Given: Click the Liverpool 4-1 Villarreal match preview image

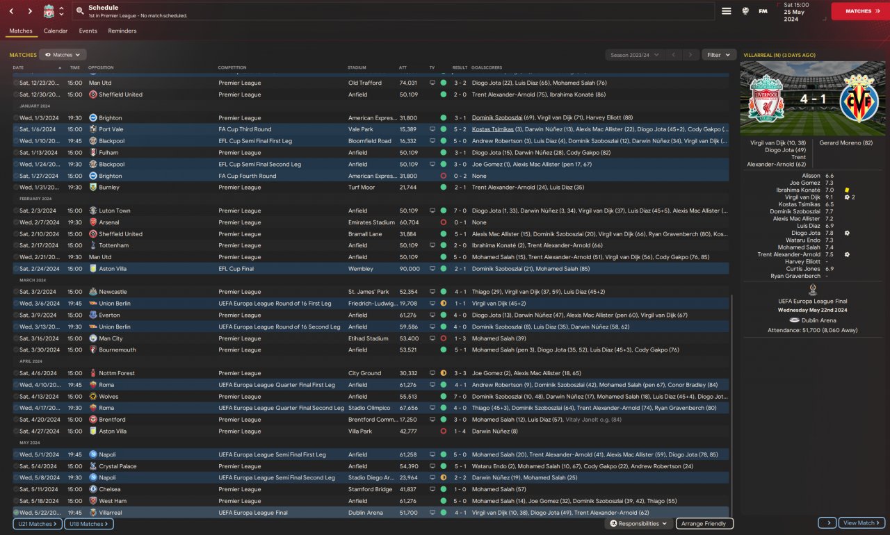Looking at the screenshot, I should point(813,99).
